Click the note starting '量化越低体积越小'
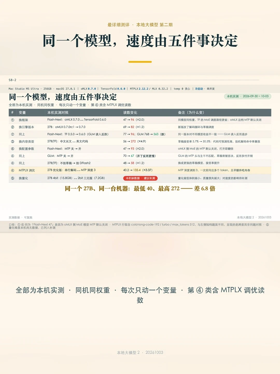280x374 pixels. point(213,178)
